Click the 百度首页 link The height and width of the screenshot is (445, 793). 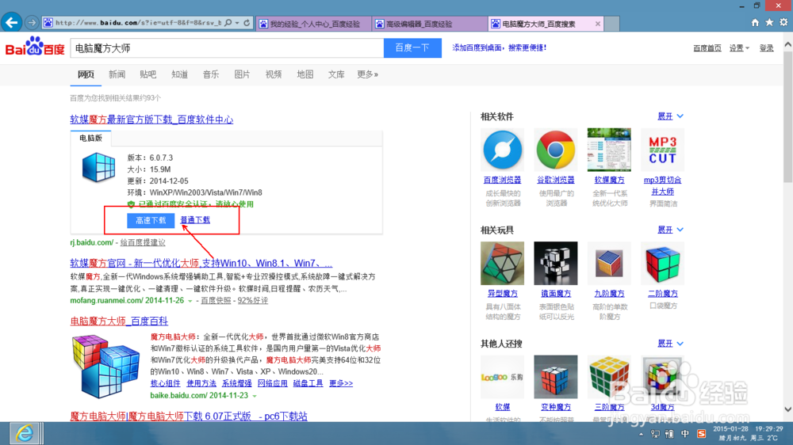(x=707, y=48)
